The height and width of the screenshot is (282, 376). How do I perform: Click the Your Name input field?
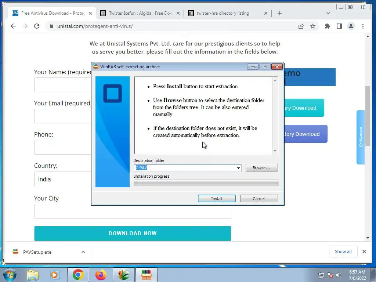[x=63, y=85]
